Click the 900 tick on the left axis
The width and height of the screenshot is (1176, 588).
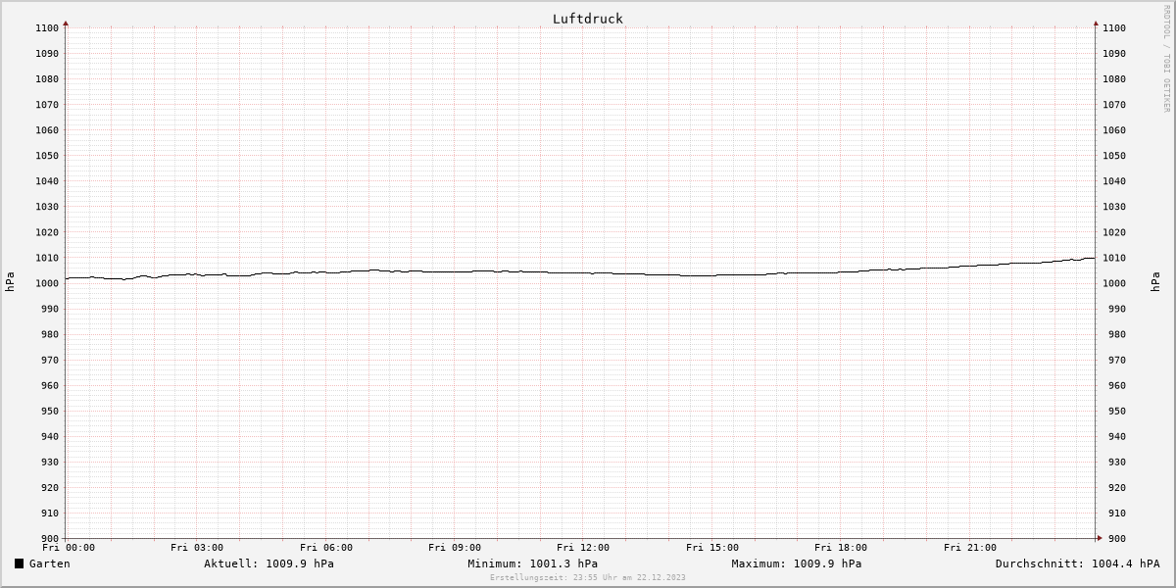point(50,538)
